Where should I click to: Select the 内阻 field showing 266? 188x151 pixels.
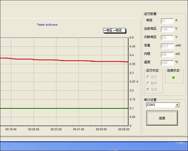(x=167, y=54)
